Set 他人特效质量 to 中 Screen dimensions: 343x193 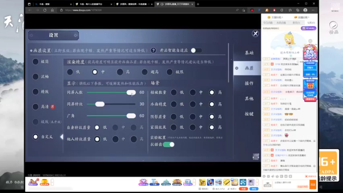(x=115, y=139)
